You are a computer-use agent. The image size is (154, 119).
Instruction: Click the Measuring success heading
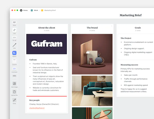pyautogui.click(x=129, y=65)
